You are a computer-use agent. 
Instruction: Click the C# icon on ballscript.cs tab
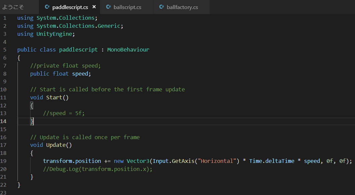tap(108, 7)
